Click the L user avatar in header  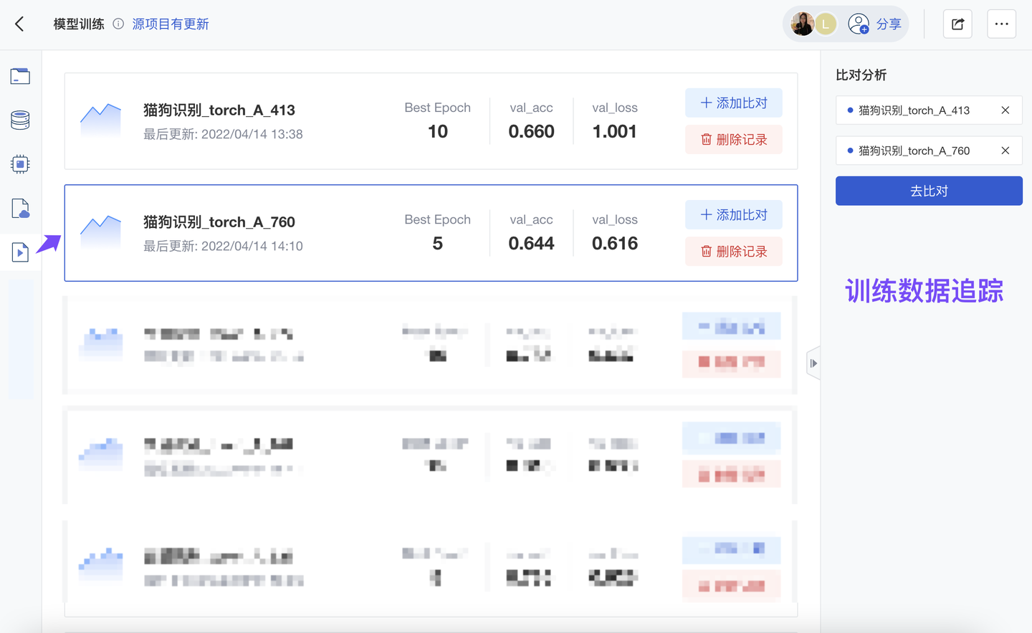coord(825,24)
